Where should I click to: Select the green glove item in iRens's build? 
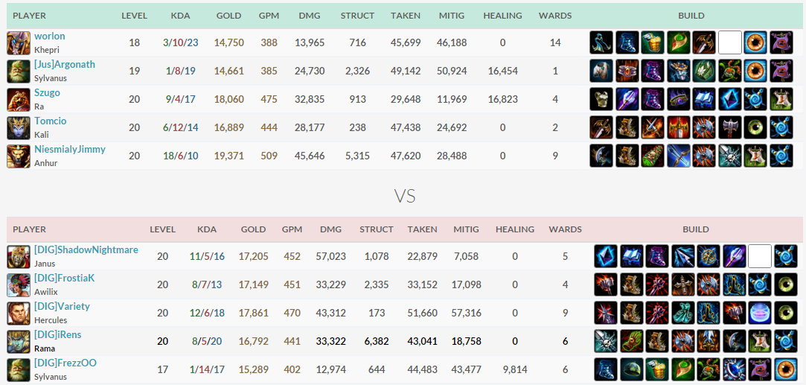tap(631, 341)
